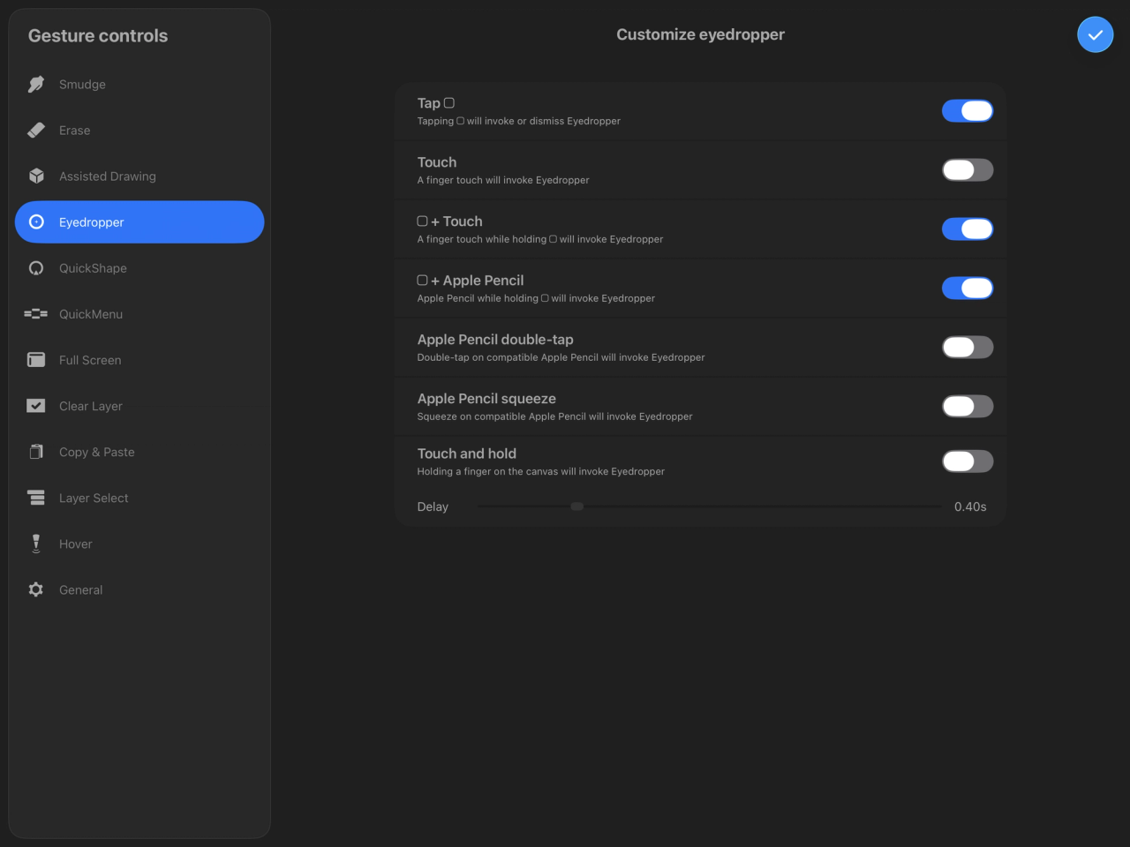The image size is (1130, 847).
Task: Click the Assisted Drawing cube icon
Action: point(36,176)
